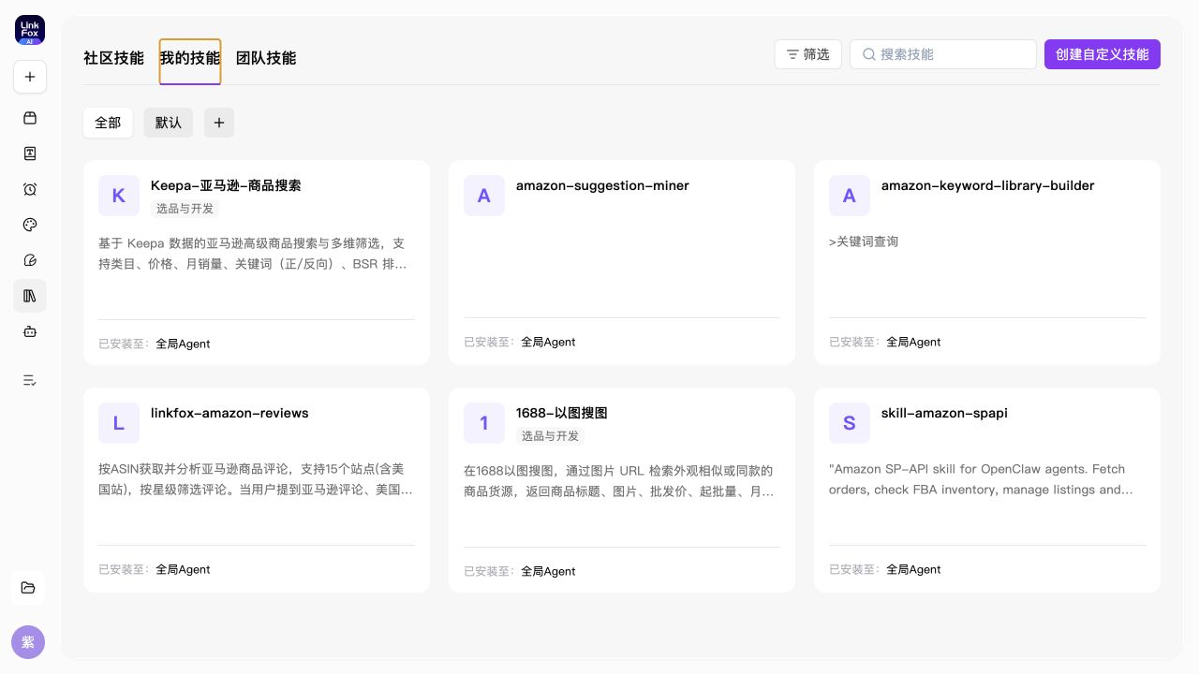Switch to 社区技能 tab
1199x674 pixels.
(113, 58)
